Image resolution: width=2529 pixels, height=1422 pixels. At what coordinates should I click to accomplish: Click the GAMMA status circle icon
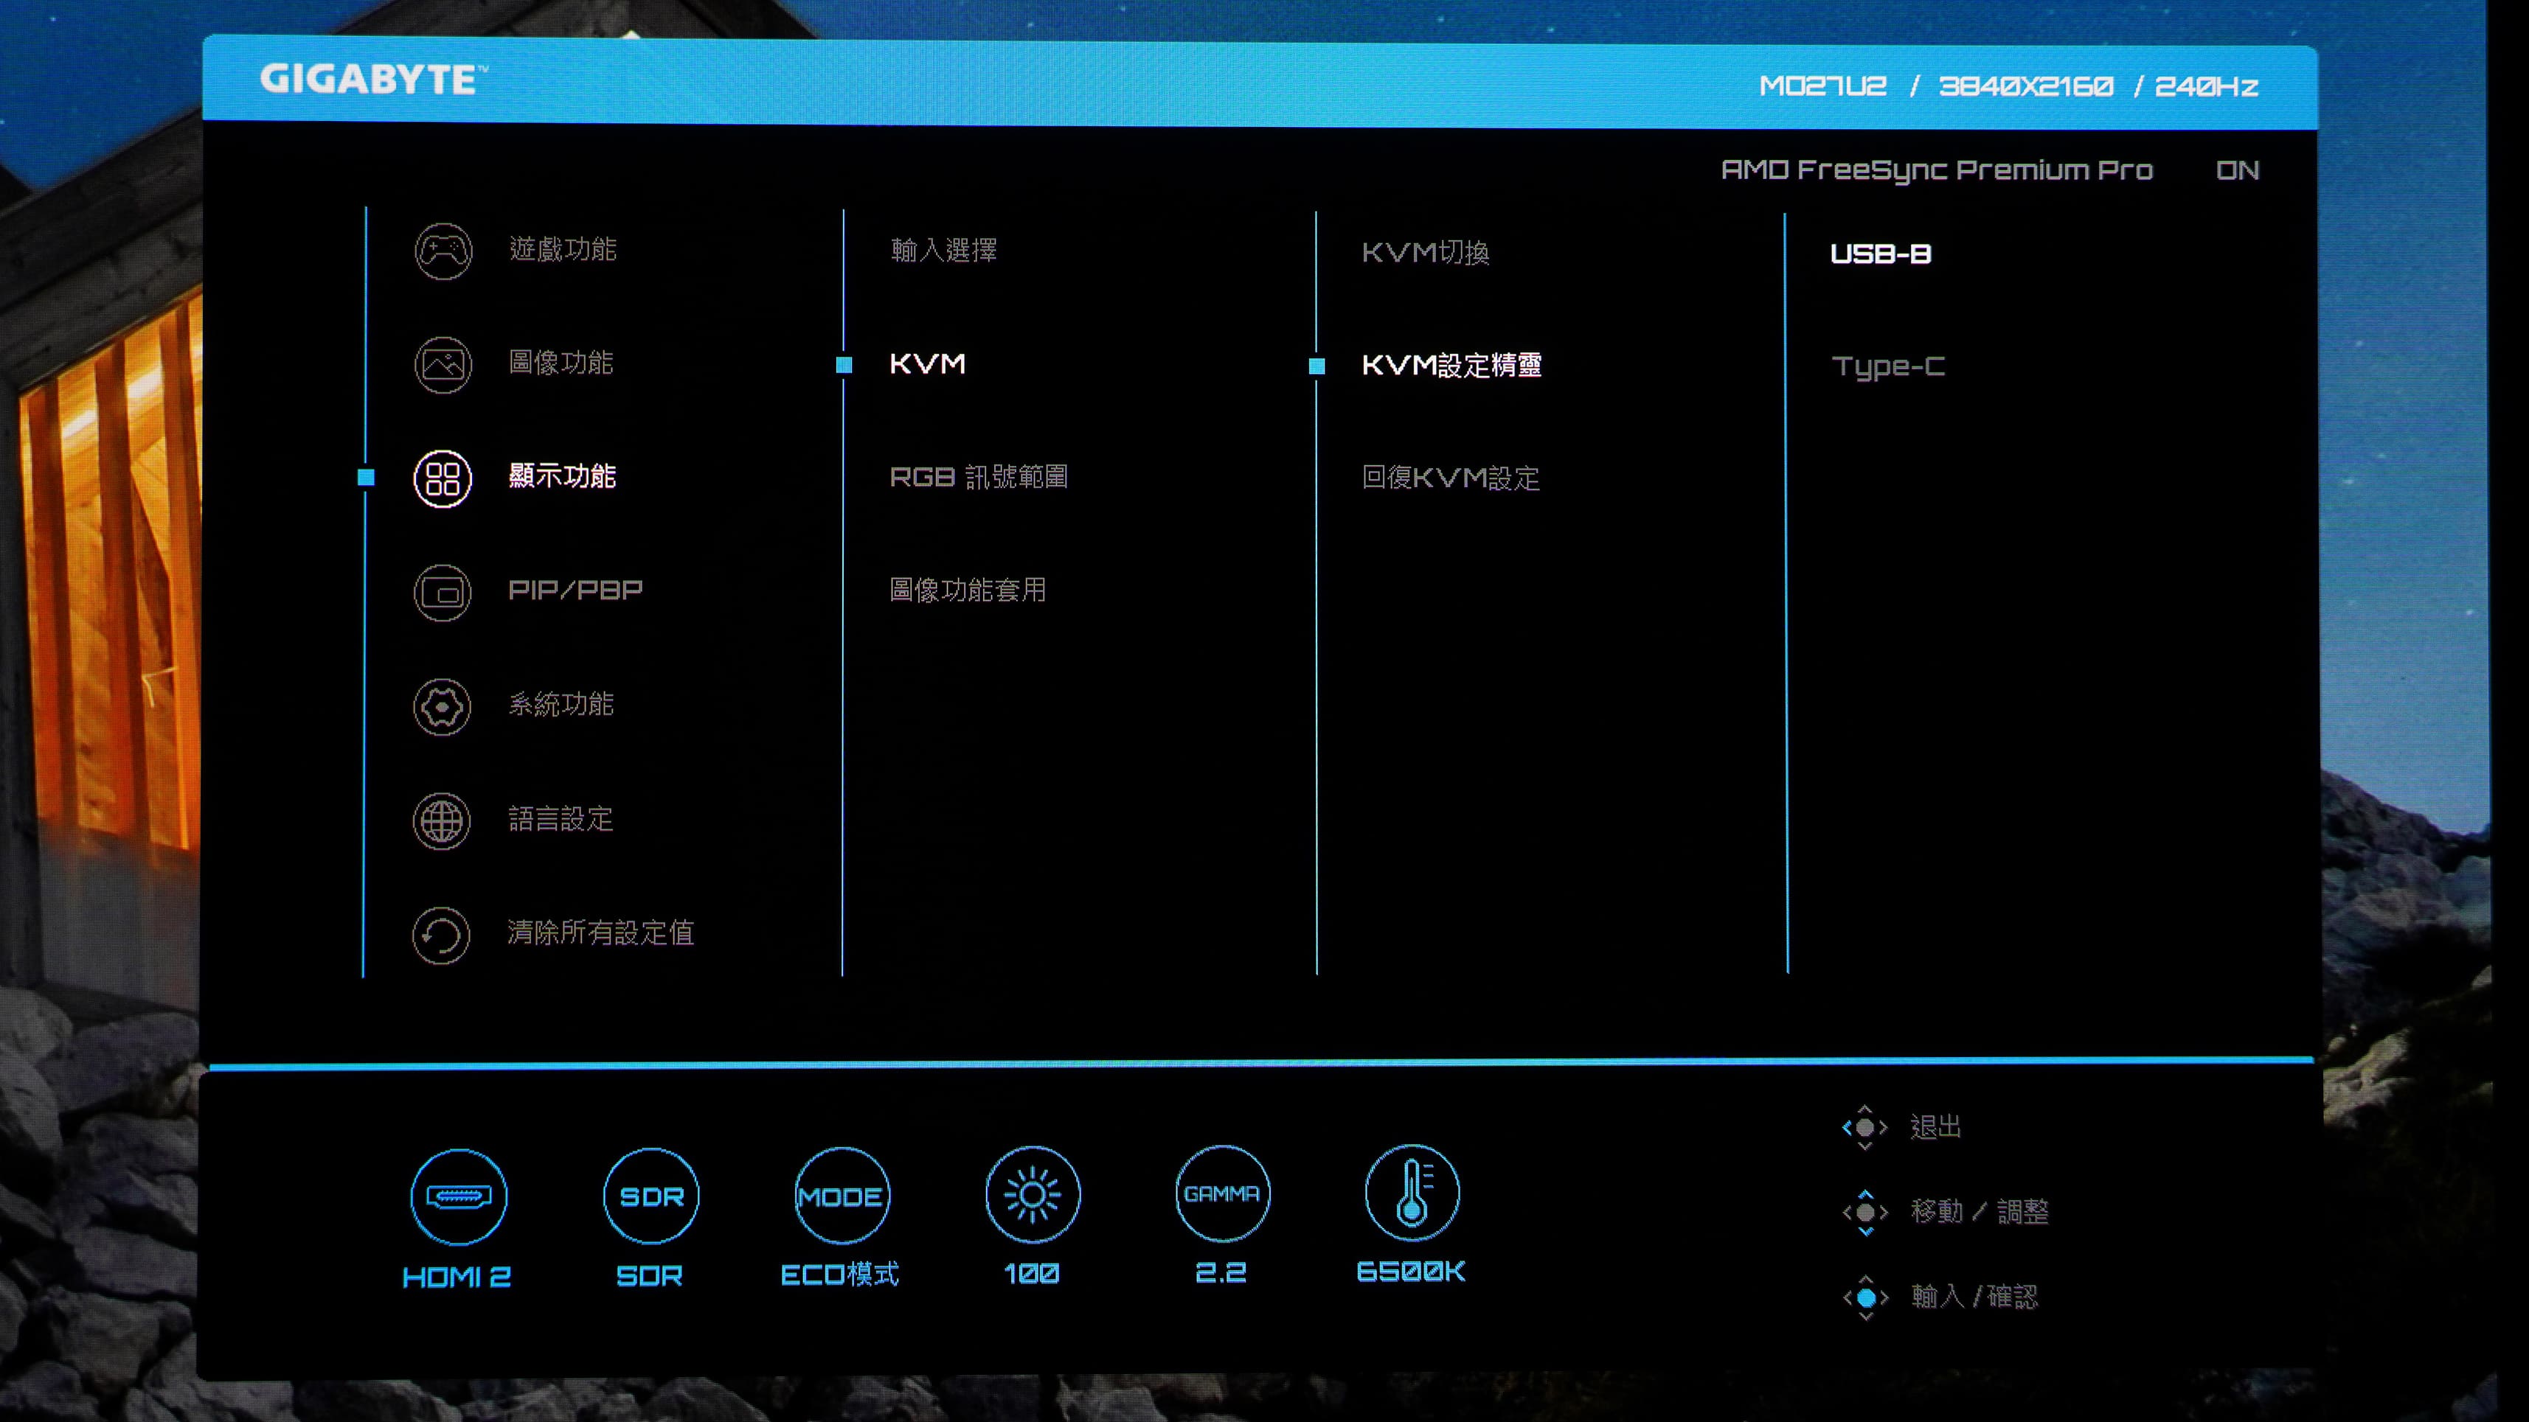[1222, 1193]
